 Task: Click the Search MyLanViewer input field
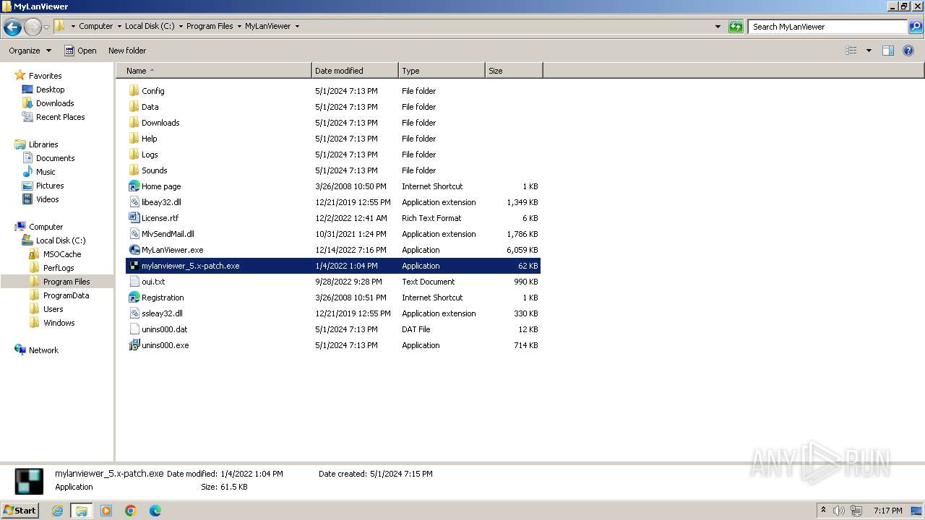coord(828,27)
